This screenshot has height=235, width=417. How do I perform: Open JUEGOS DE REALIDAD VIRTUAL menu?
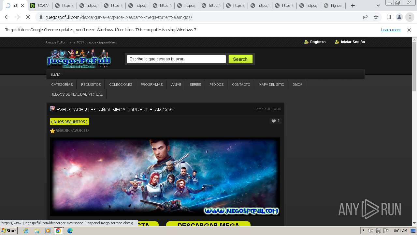pyautogui.click(x=77, y=94)
